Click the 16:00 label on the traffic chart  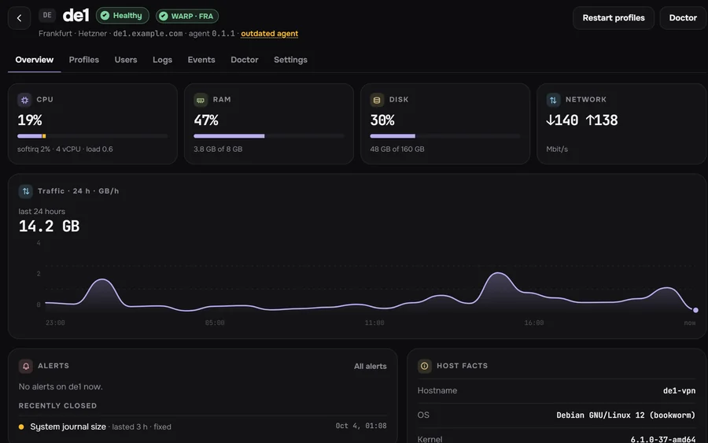[533, 323]
